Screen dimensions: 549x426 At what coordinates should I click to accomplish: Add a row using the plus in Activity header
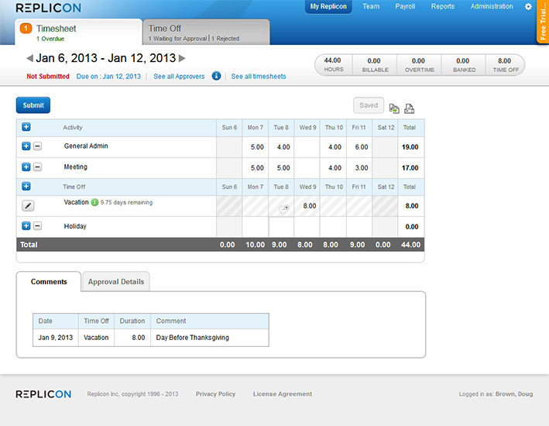(x=26, y=127)
